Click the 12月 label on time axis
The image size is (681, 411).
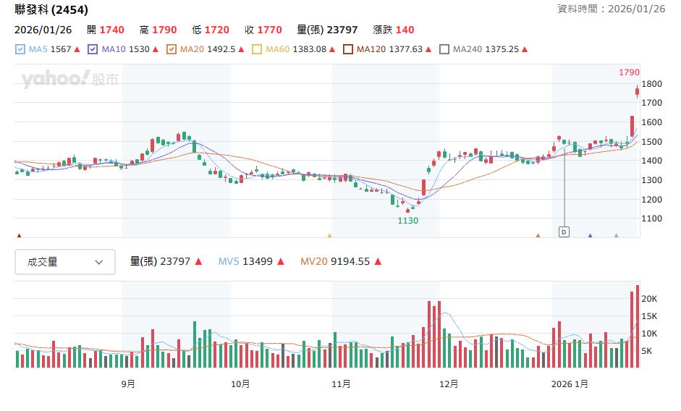click(449, 384)
